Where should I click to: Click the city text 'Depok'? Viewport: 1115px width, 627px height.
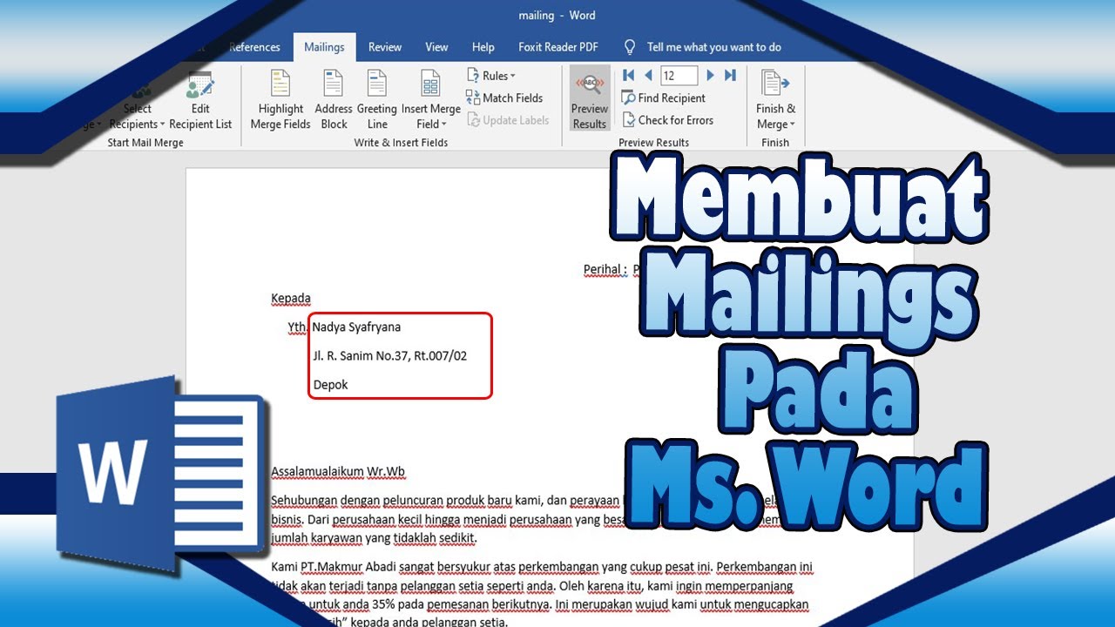pyautogui.click(x=331, y=385)
